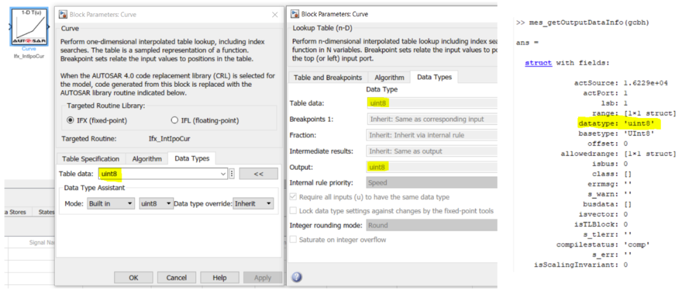Open Table data uint8 dropdown in right dialog
The height and width of the screenshot is (298, 689).
tap(431, 103)
